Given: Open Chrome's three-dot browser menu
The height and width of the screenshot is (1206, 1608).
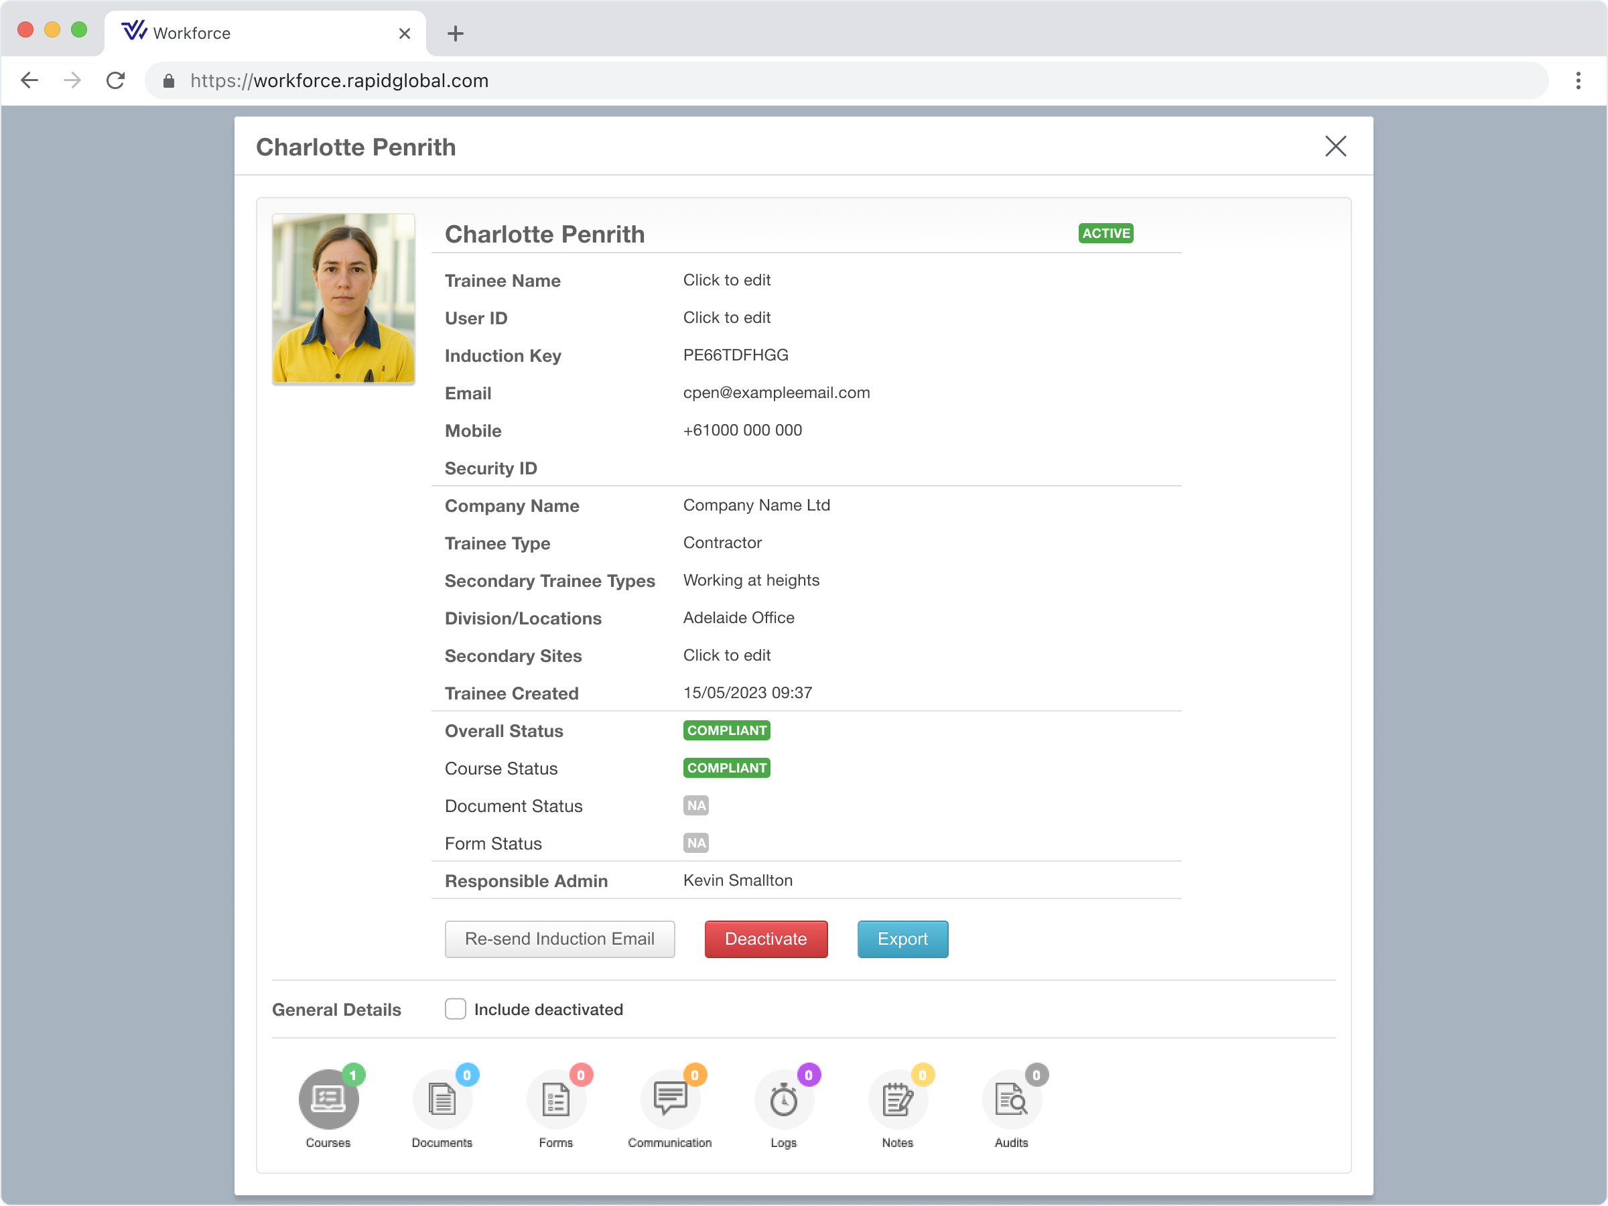Looking at the screenshot, I should coord(1579,80).
